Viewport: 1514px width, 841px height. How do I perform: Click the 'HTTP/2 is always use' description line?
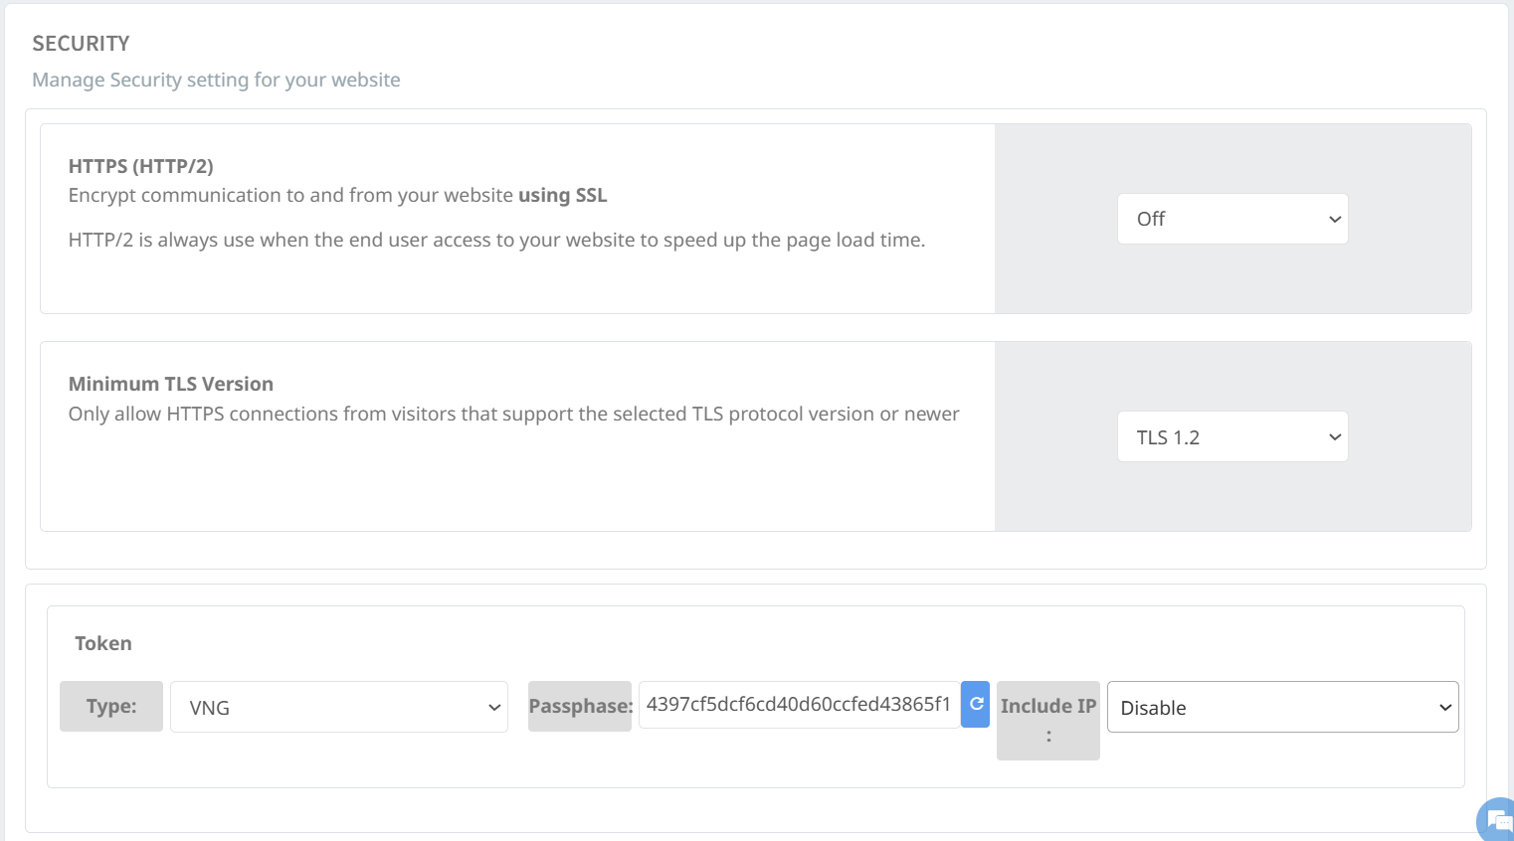pyautogui.click(x=496, y=240)
